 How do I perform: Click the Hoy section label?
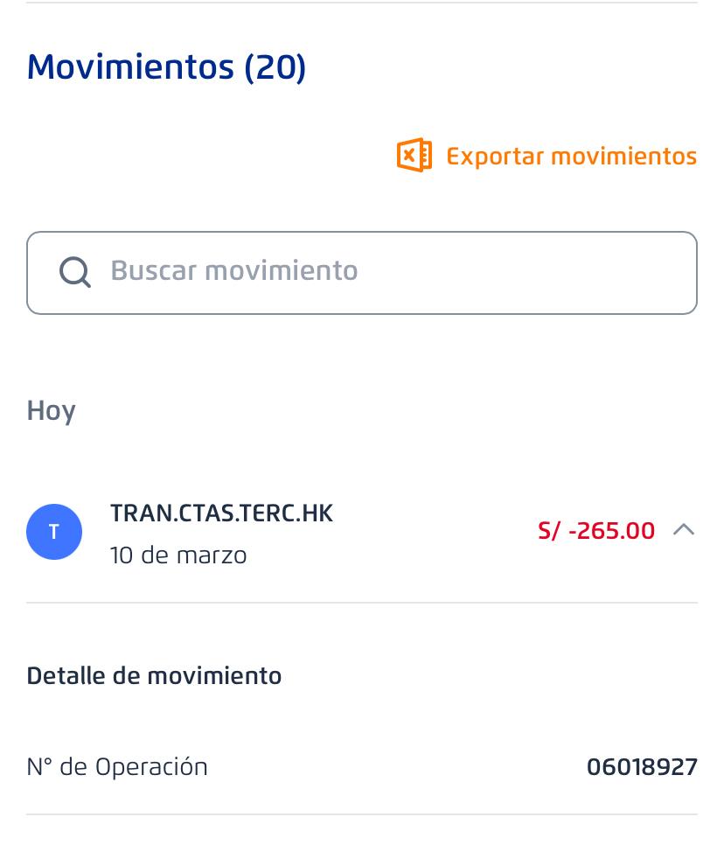coord(52,411)
